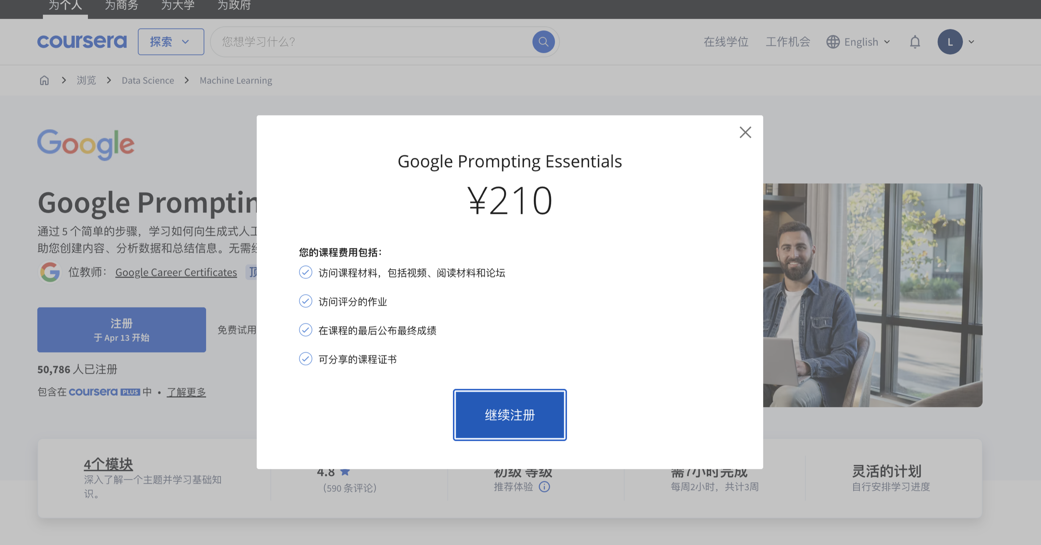Viewport: 1041px width, 545px height.
Task: Click the Google G instructor logo
Action: click(x=50, y=272)
